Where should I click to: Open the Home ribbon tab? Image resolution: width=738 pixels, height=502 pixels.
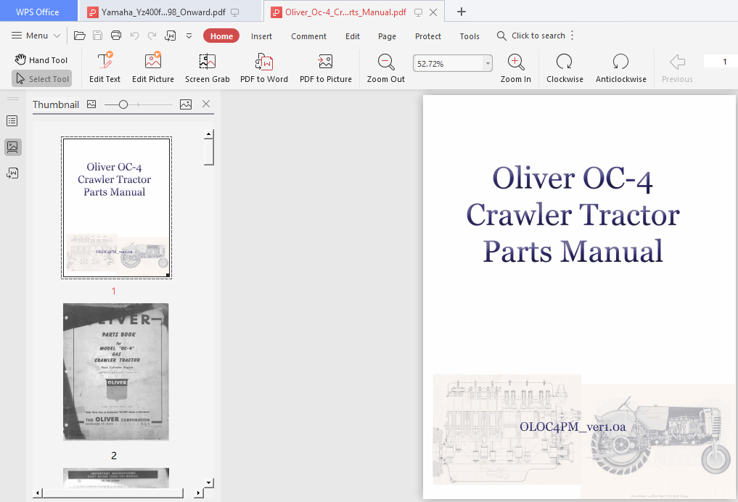pyautogui.click(x=221, y=36)
